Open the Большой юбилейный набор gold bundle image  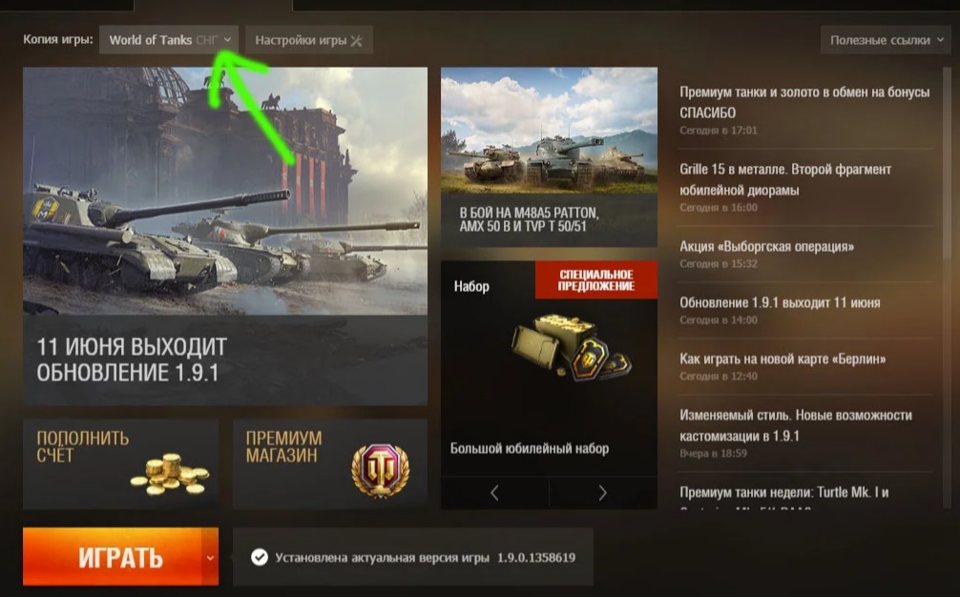pyautogui.click(x=571, y=347)
